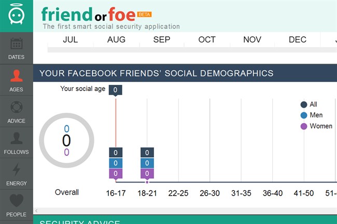
Task: Click the Friend or Foe angel logo icon
Action: (x=16, y=16)
